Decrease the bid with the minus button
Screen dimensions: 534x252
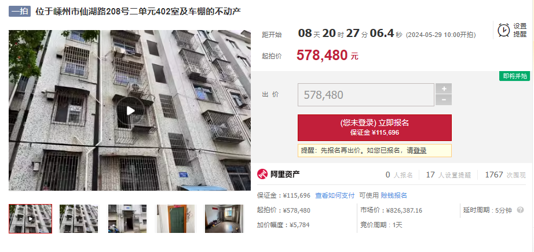(444, 100)
